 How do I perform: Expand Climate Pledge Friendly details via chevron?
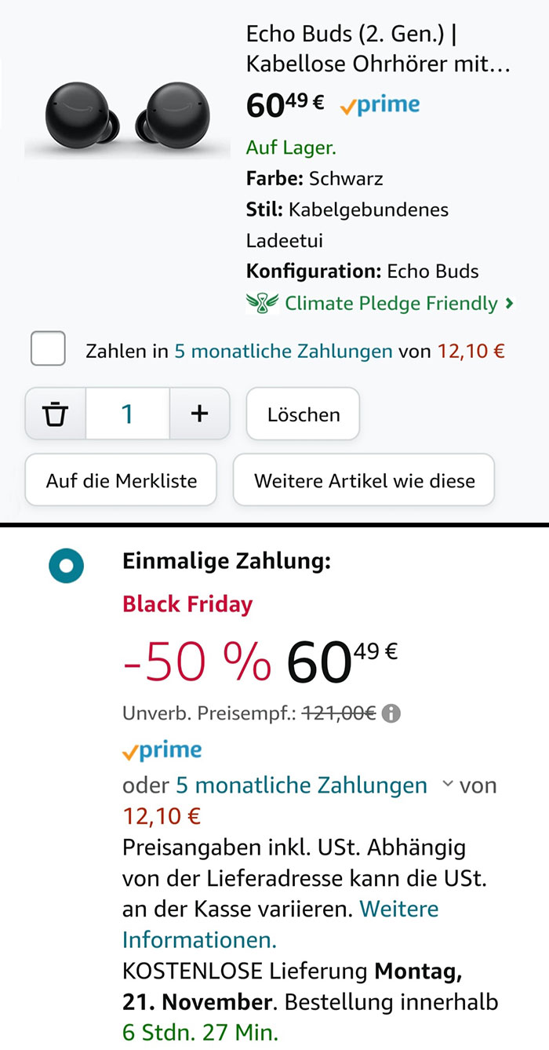coord(511,303)
